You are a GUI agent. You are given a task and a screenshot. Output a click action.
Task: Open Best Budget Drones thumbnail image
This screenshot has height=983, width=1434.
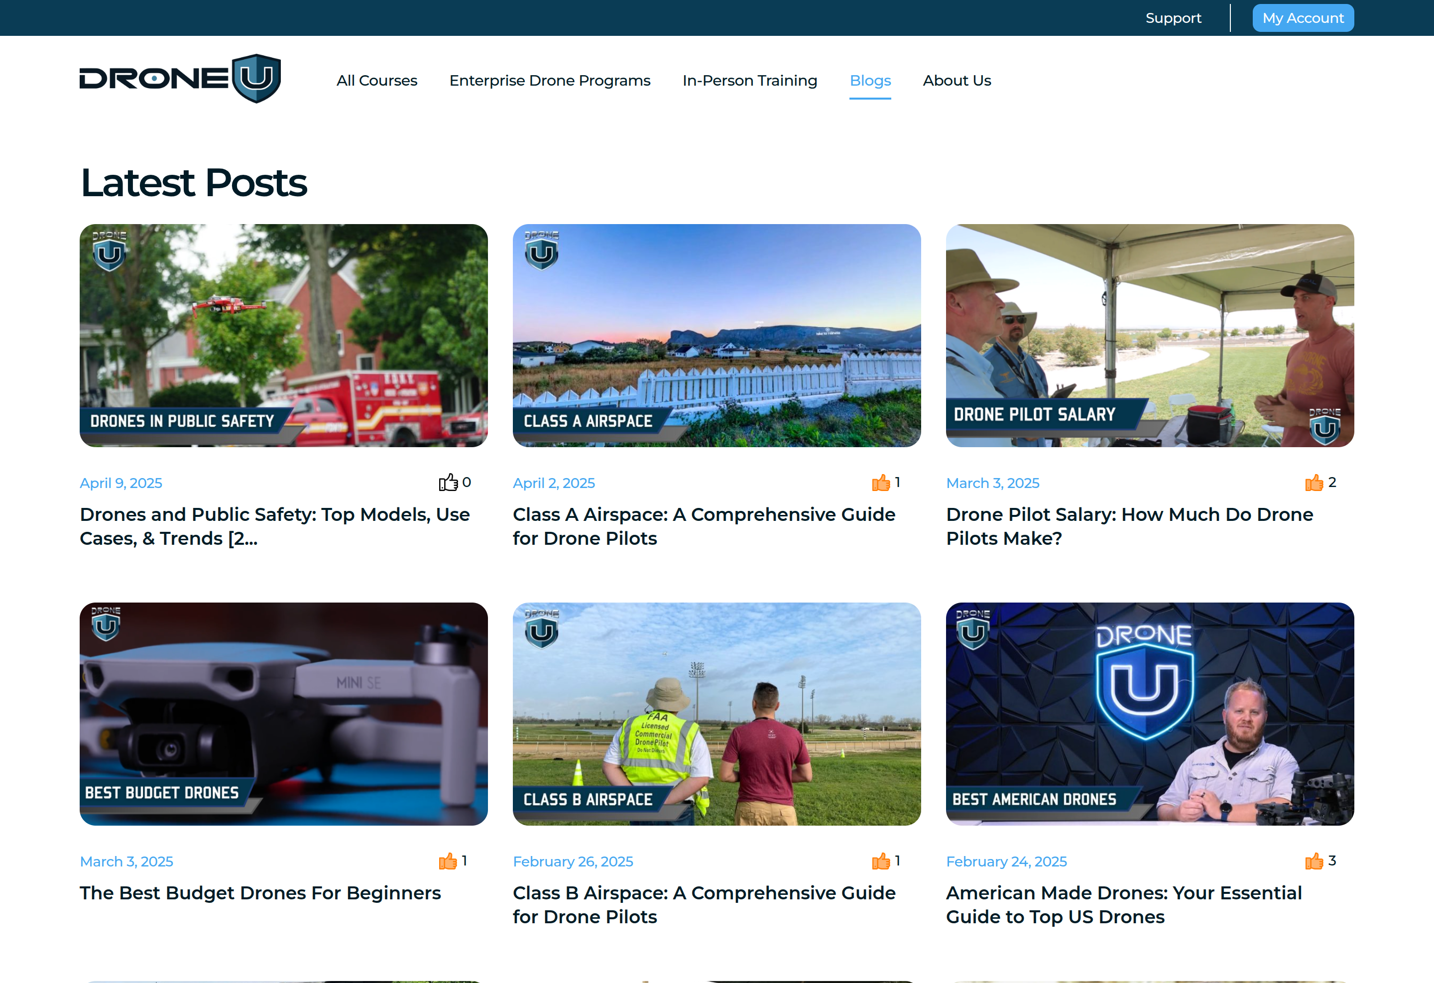coord(284,714)
